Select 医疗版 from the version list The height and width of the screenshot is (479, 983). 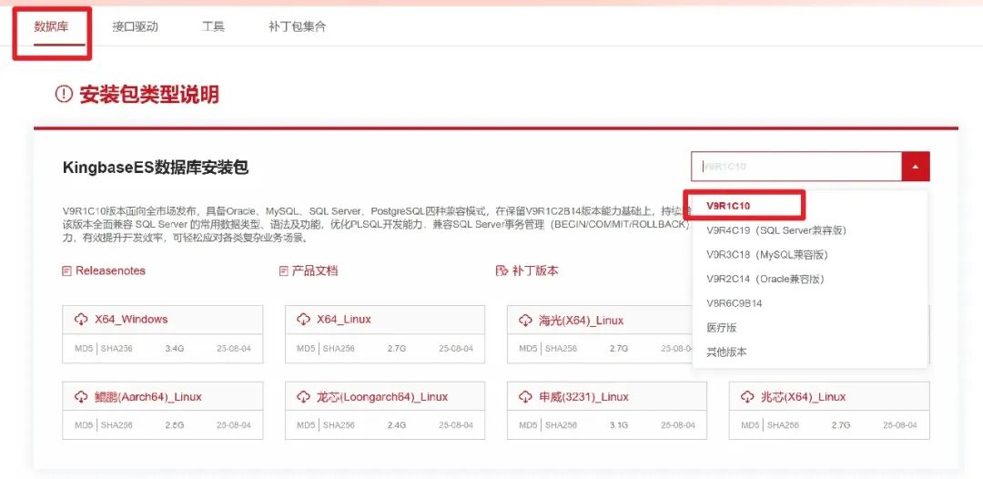click(722, 328)
